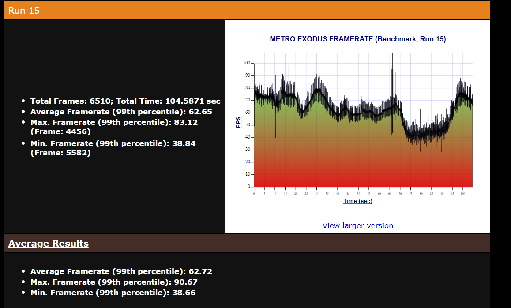The height and width of the screenshot is (308, 511).
Task: Click the Time (sec) axis label
Action: point(357,201)
